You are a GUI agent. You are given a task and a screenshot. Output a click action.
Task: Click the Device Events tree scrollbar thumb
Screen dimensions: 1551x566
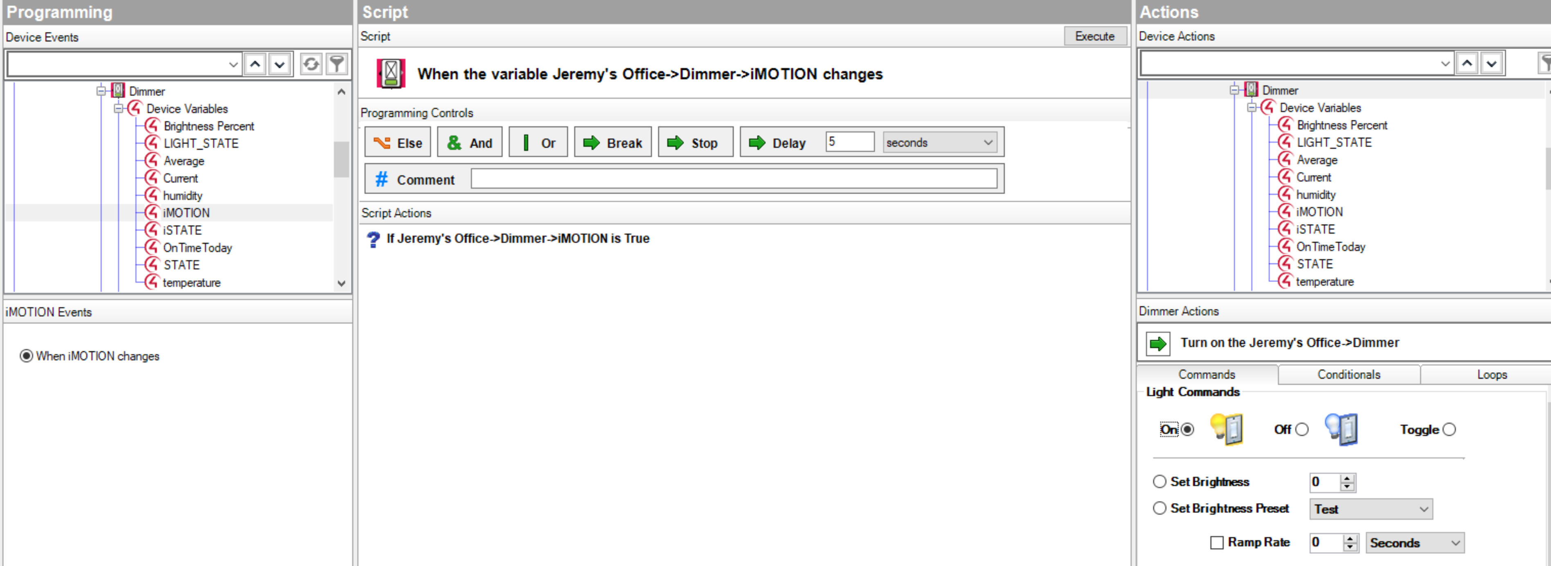pos(341,159)
